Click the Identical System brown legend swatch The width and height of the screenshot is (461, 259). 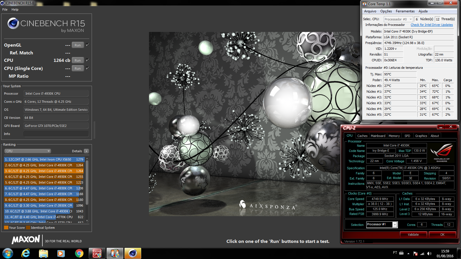coord(28,228)
